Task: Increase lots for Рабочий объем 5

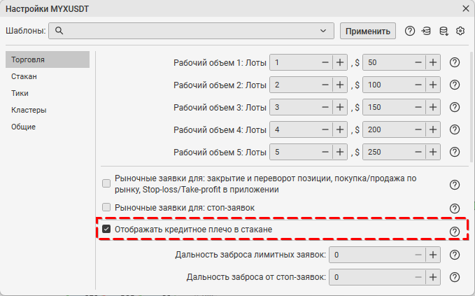Action: point(340,152)
